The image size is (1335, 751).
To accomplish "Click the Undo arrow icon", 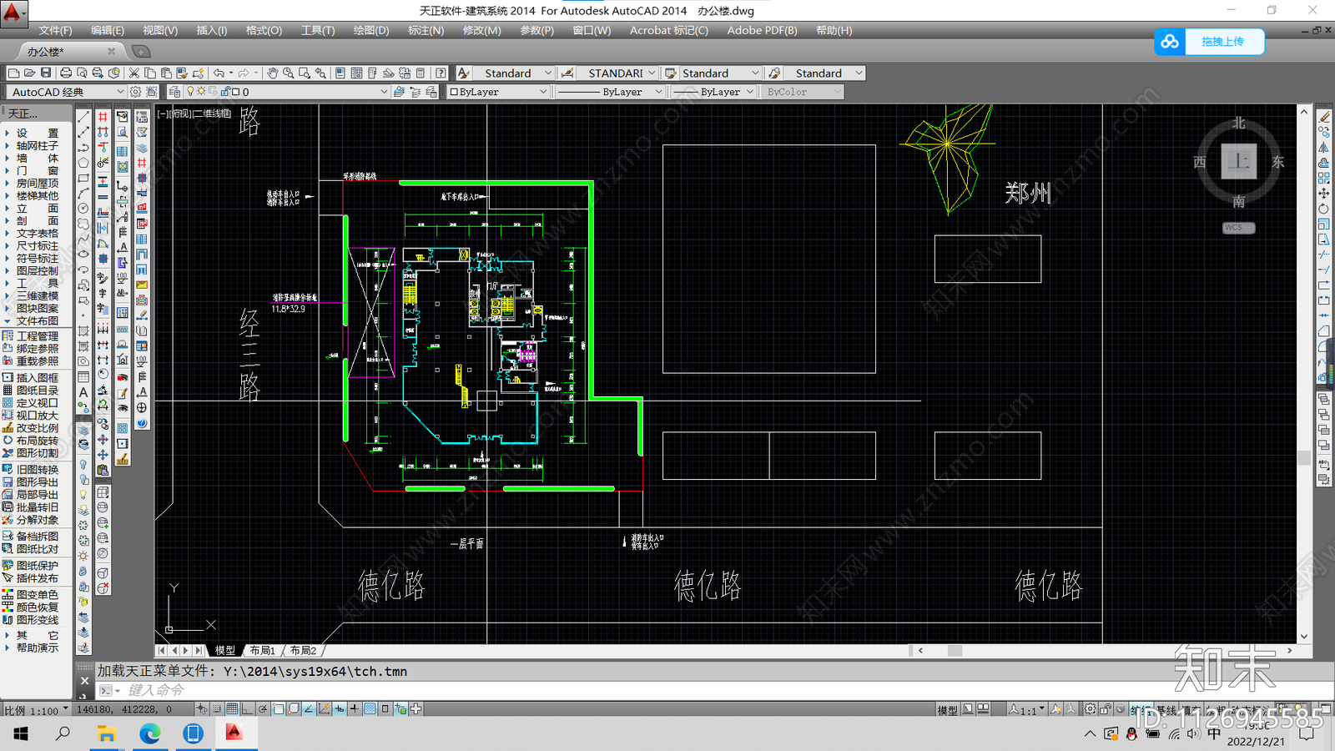I will point(219,73).
